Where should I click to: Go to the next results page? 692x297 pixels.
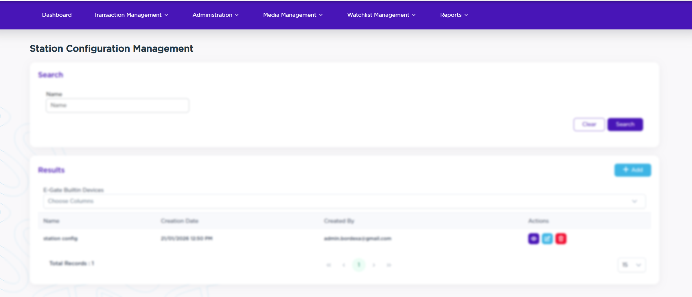pos(374,265)
